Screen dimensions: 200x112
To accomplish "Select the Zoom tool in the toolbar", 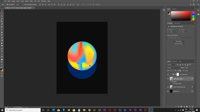I will click(2, 62).
